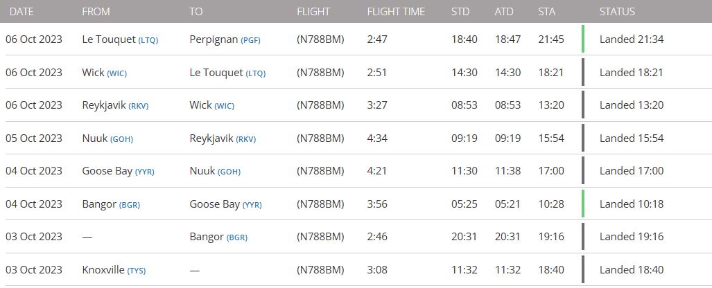
Task: Click the green status bar beside Landed 10:18
Action: tap(583, 204)
